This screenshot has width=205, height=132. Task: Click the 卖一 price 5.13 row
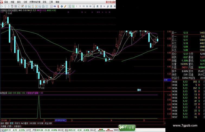[x=188, y=33]
